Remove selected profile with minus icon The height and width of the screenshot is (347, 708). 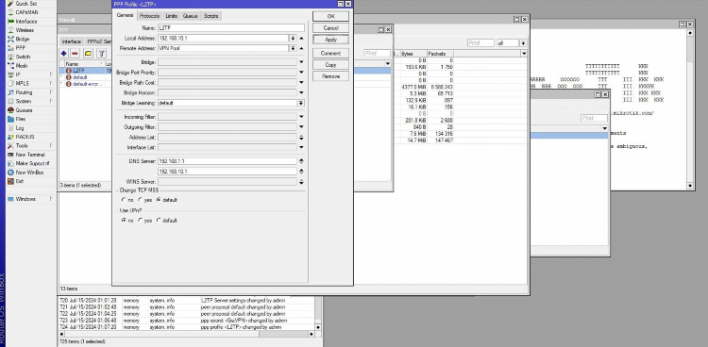point(75,54)
